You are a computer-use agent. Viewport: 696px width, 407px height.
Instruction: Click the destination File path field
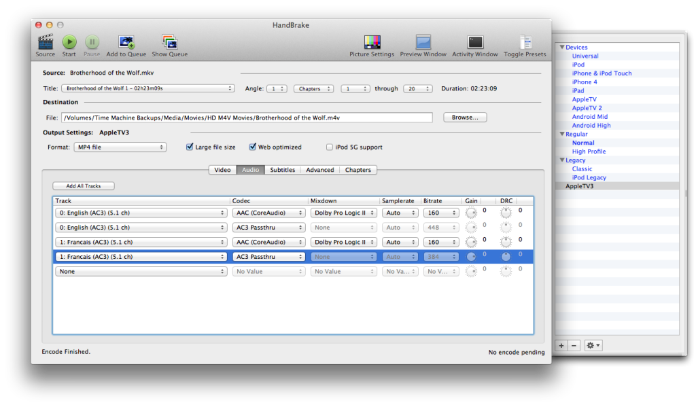pyautogui.click(x=247, y=118)
